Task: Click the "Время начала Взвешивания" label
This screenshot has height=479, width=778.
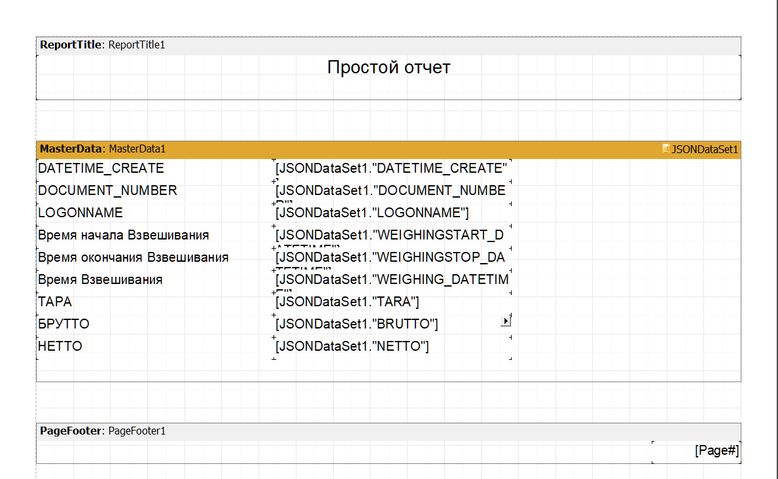Action: (124, 235)
